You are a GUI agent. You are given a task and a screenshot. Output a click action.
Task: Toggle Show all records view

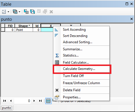click(48, 101)
